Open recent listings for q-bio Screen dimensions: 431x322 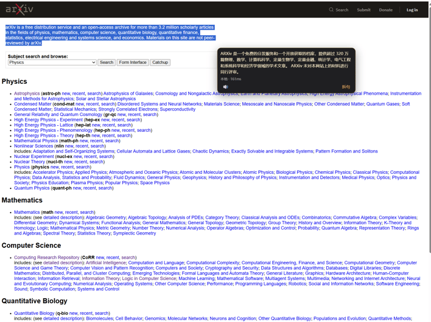tap(86, 313)
